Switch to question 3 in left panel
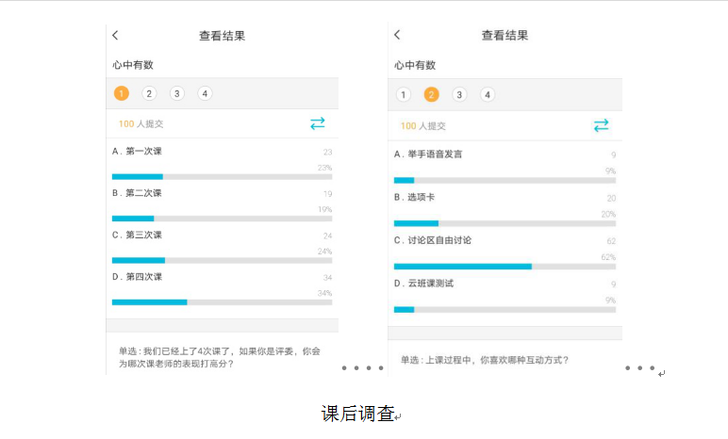728x439 pixels. (x=177, y=93)
